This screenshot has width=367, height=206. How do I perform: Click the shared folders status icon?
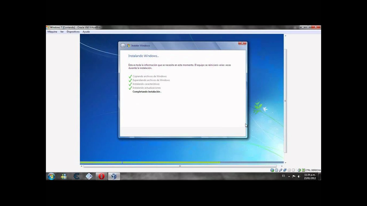click(289, 170)
